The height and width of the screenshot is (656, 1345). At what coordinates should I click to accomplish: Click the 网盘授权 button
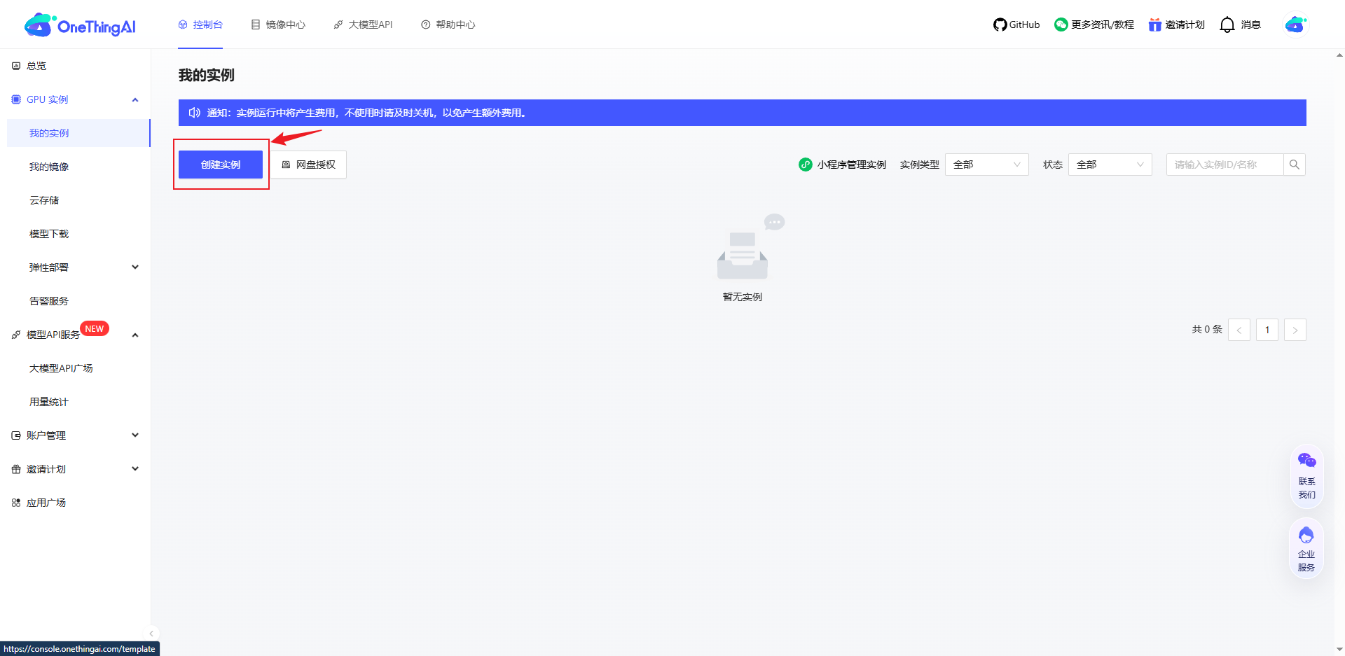pos(309,165)
